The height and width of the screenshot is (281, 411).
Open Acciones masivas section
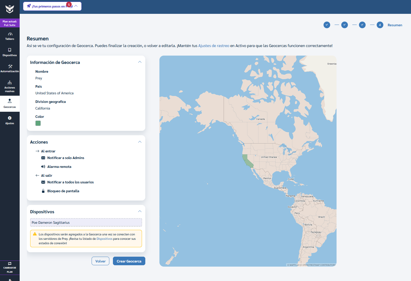click(10, 86)
